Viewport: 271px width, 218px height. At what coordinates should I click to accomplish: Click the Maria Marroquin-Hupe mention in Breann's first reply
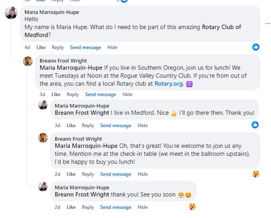pyautogui.click(x=71, y=68)
